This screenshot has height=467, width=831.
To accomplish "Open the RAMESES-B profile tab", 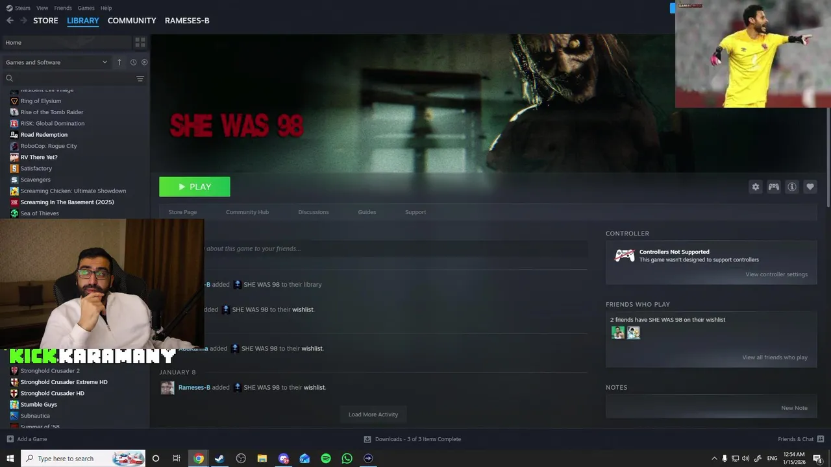I will tap(187, 21).
